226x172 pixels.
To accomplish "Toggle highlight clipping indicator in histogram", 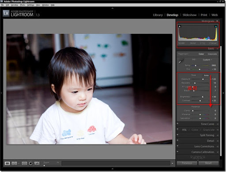I will pyautogui.click(x=216, y=26).
